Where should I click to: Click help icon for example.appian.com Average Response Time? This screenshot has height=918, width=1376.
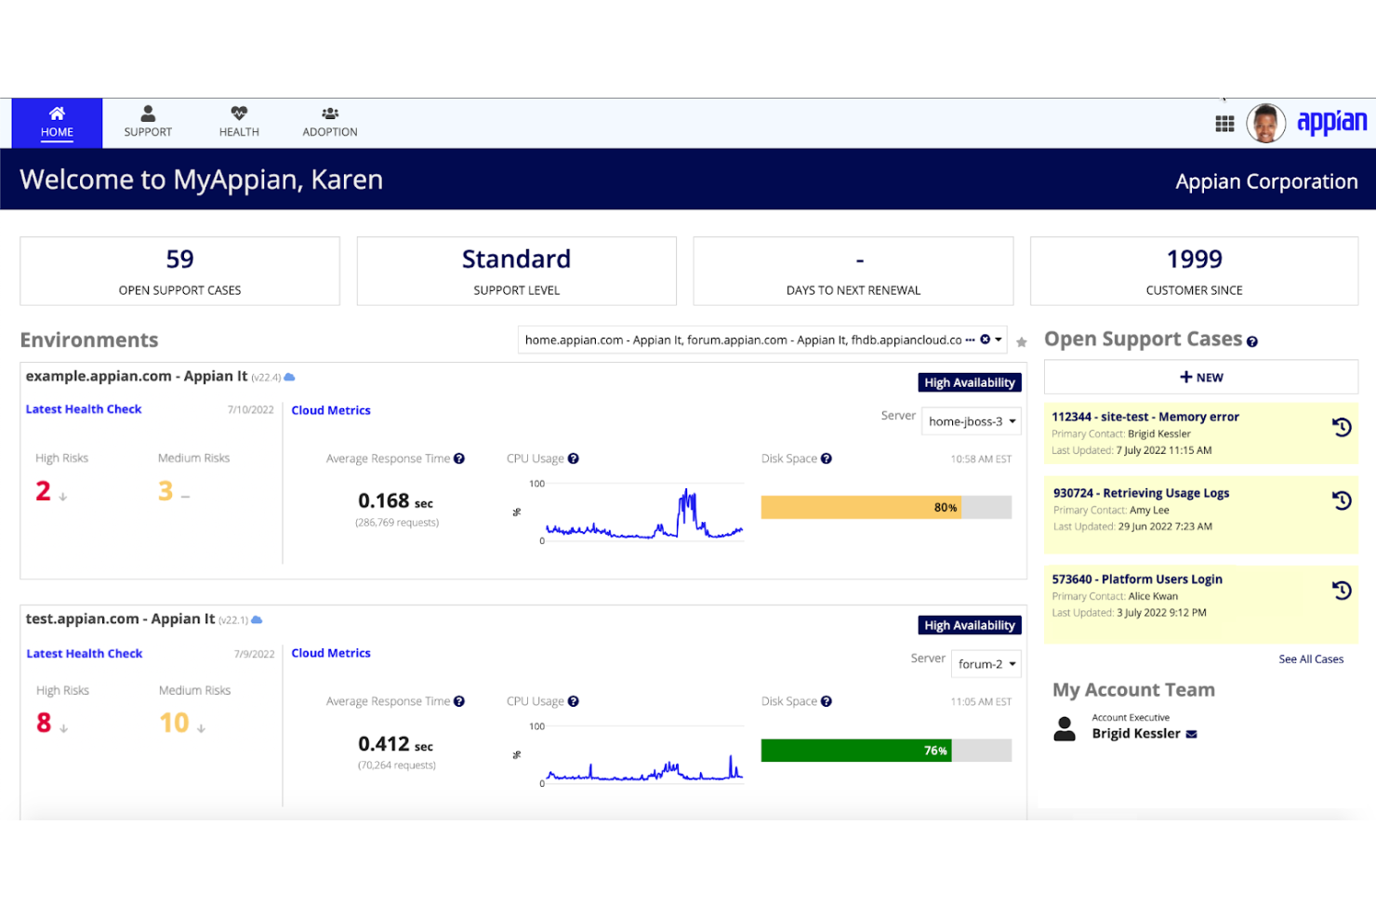(459, 459)
